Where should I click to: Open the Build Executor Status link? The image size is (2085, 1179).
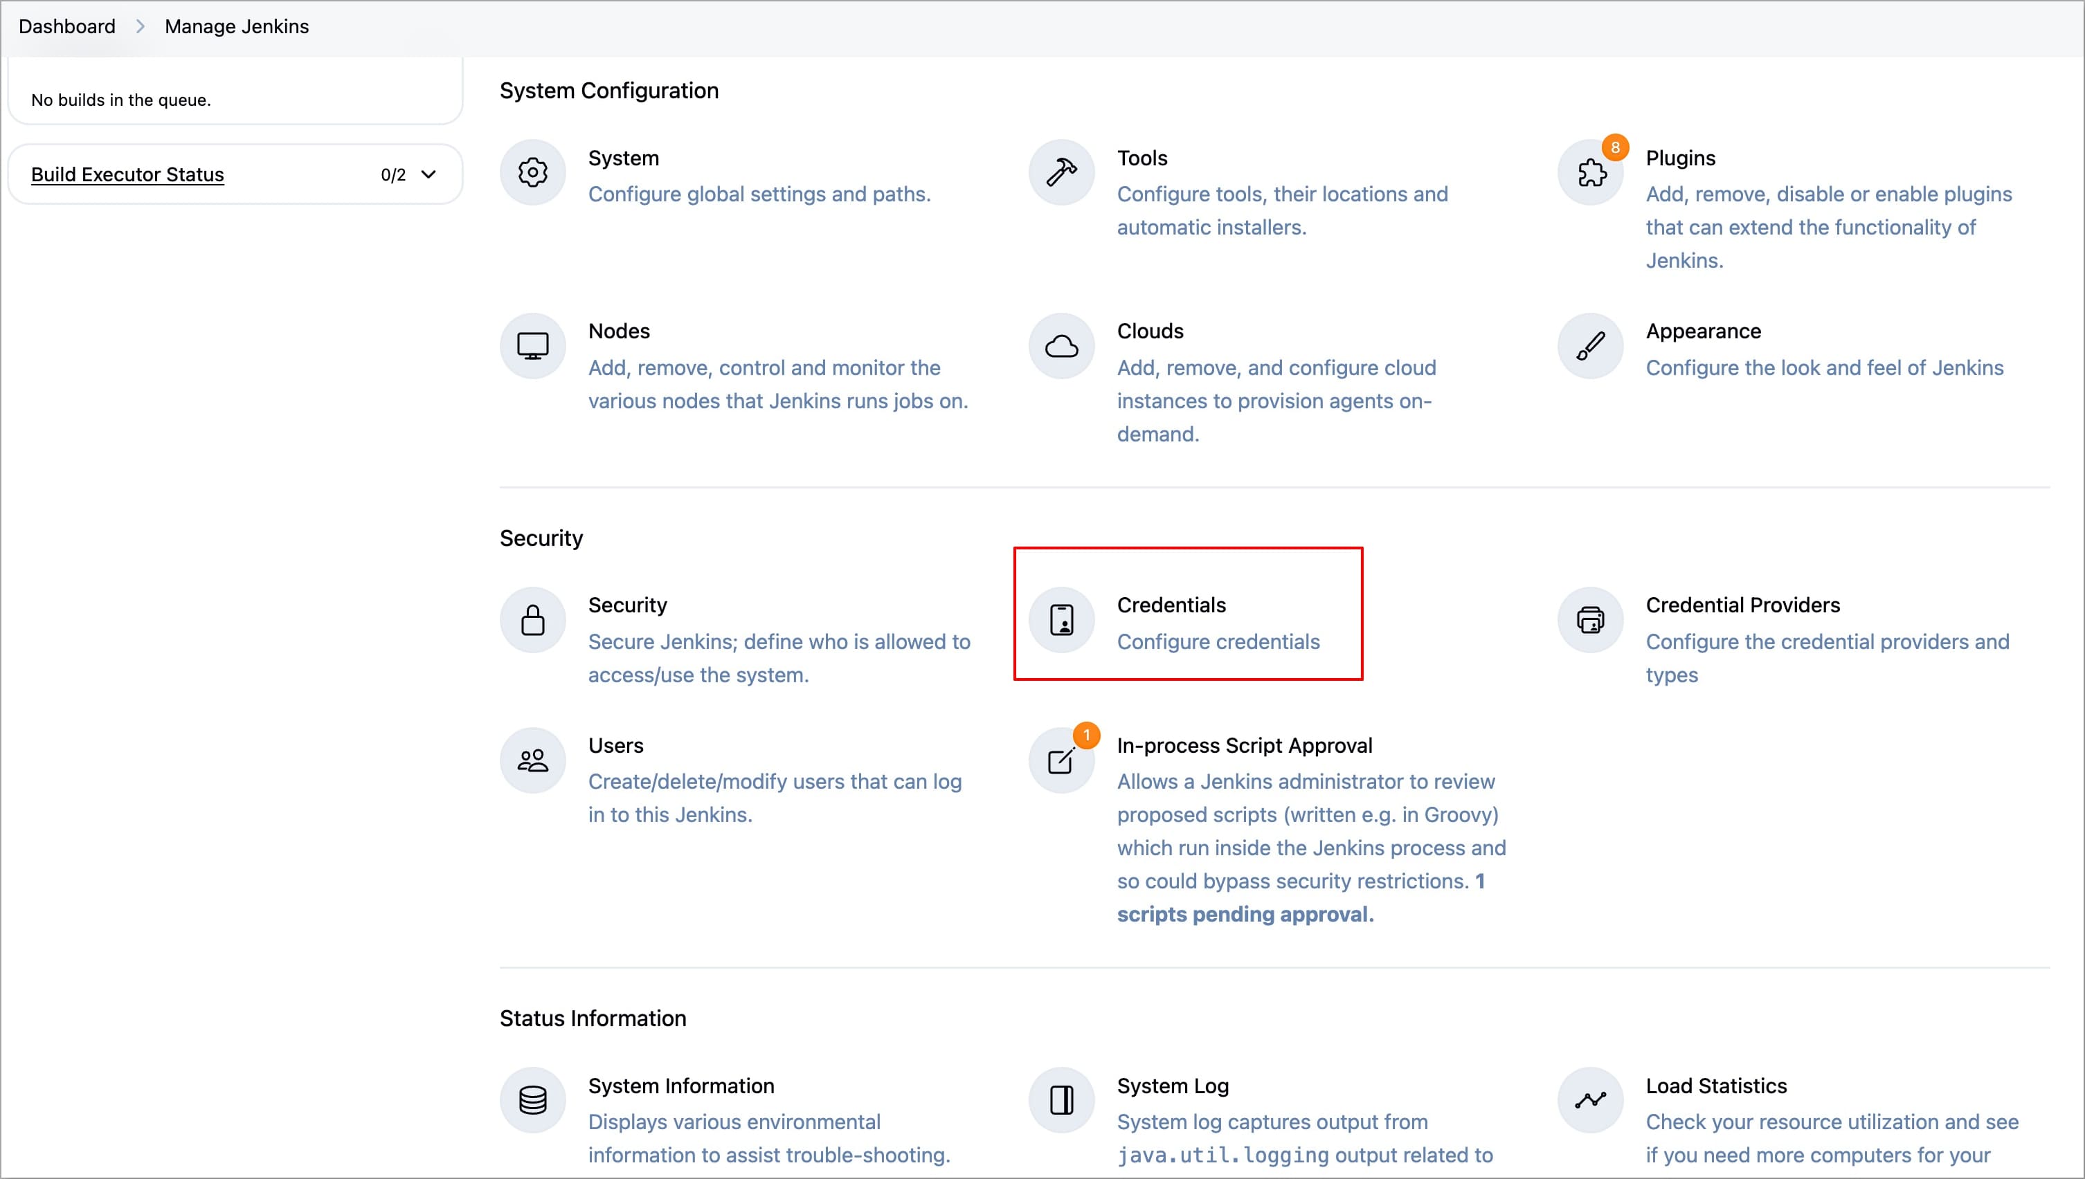(127, 174)
